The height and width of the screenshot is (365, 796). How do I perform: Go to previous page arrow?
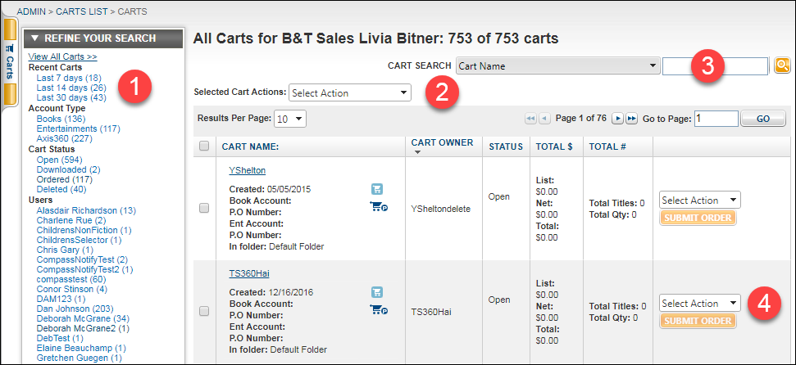tap(544, 119)
